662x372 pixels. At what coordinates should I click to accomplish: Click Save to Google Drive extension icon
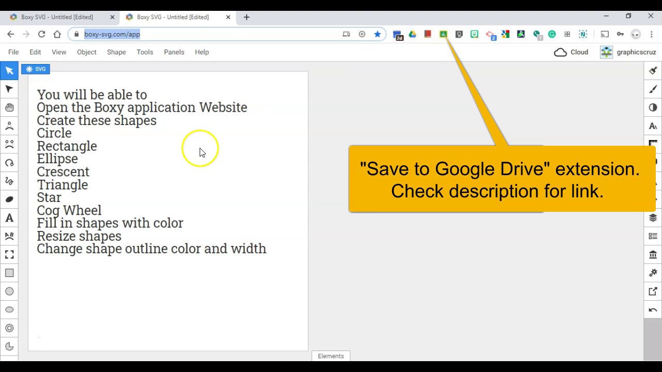coord(443,34)
